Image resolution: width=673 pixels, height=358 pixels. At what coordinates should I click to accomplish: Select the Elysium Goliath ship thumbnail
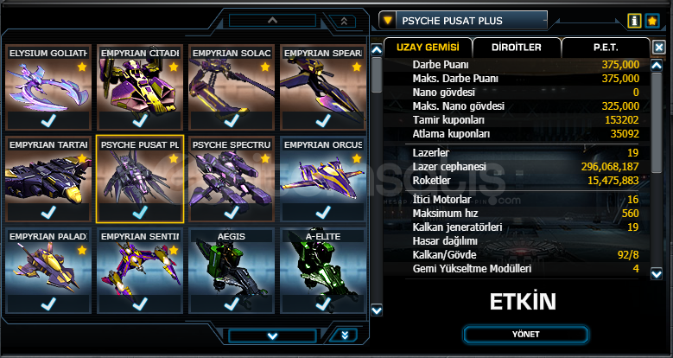coord(48,85)
